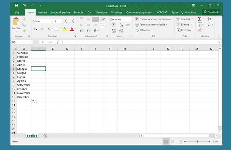This screenshot has height=150, width=231.
Task: Toggle Bold formatting G button
Action: [36, 29]
